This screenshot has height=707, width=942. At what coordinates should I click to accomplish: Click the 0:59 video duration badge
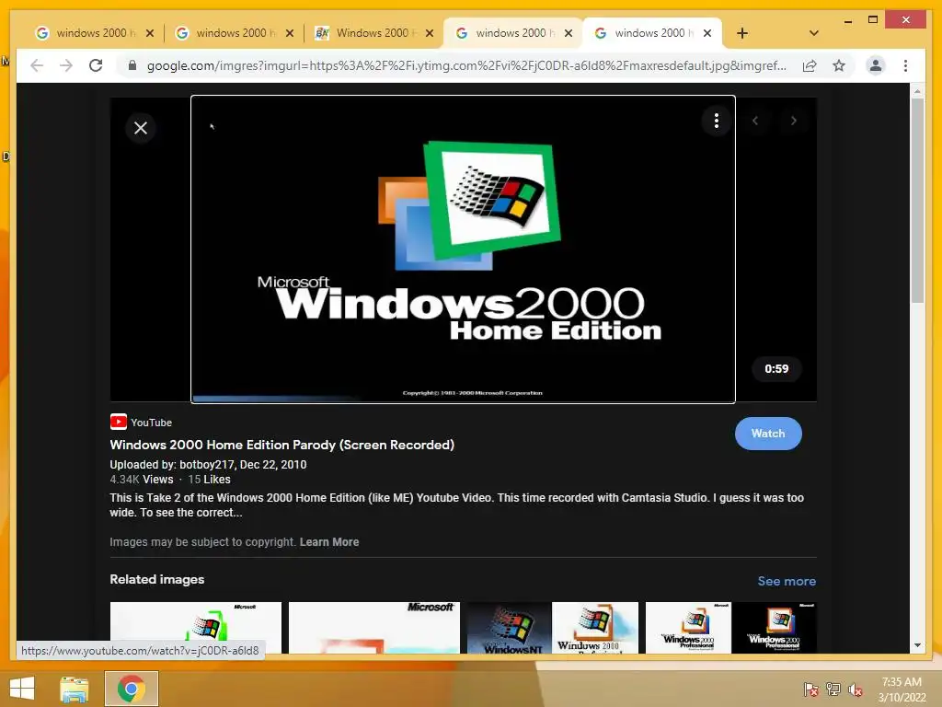coord(776,368)
